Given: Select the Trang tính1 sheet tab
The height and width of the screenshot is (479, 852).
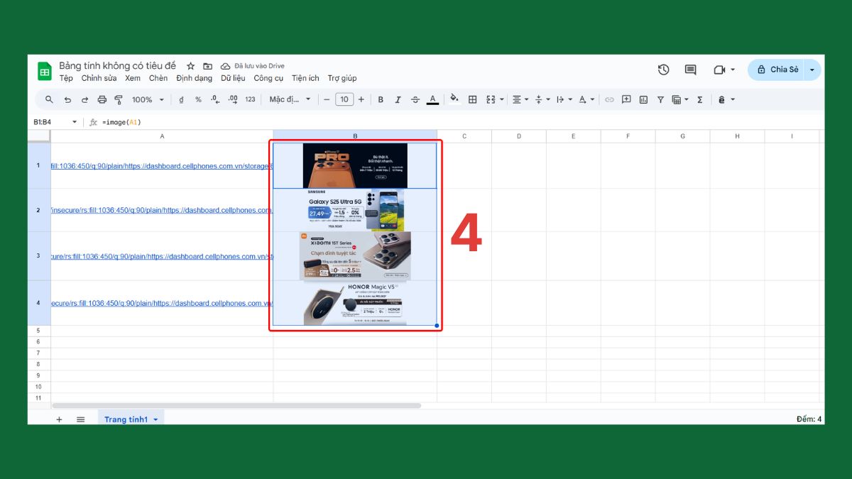Looking at the screenshot, I should coord(126,419).
